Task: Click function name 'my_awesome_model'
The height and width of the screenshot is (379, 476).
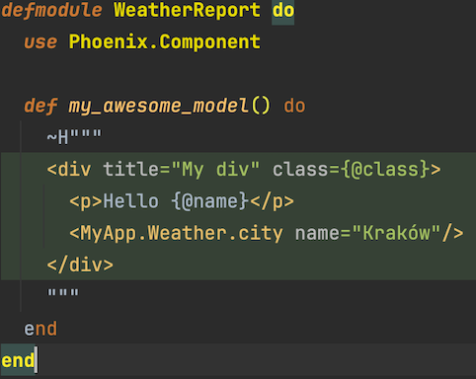Action: pos(158,106)
